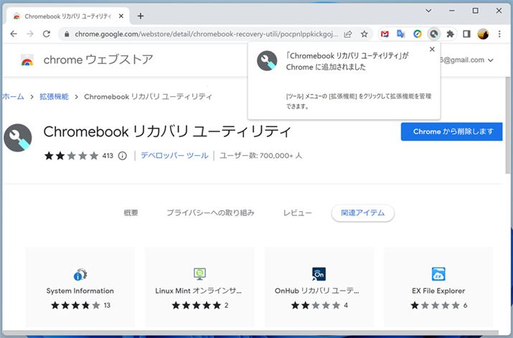Open a new browser tab

(x=141, y=16)
